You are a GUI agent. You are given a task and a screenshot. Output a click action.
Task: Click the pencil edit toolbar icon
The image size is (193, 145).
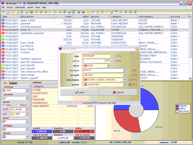coord(50,12)
